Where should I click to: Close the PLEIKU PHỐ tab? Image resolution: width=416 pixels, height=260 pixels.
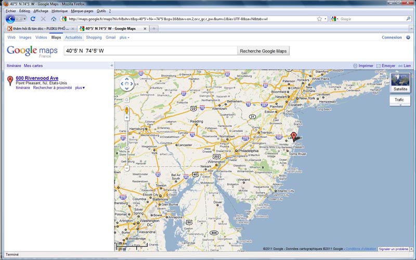click(x=73, y=29)
